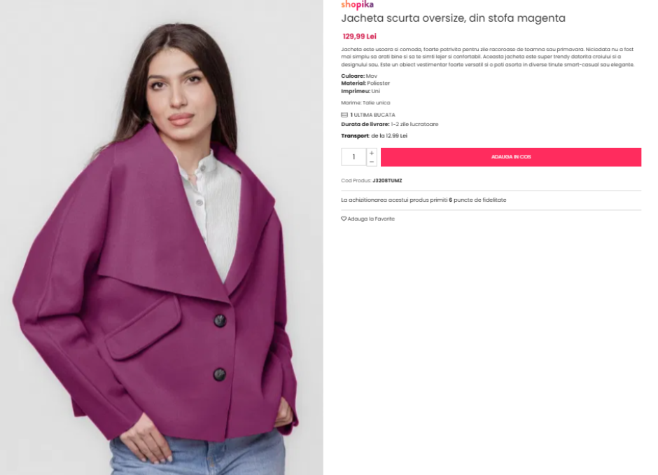Screen dimensions: 658x475
Task: Decrease quantity with the minus button
Action: pyautogui.click(x=372, y=162)
